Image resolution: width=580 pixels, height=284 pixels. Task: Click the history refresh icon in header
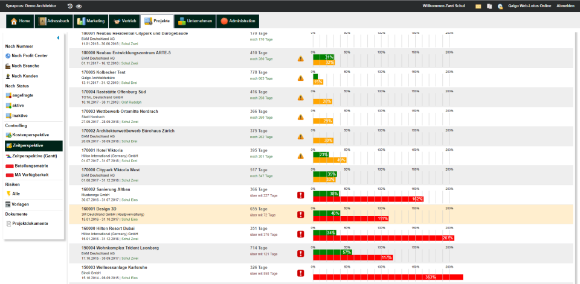pos(70,6)
